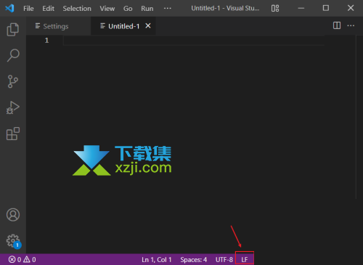Open the Selection menu

point(77,9)
